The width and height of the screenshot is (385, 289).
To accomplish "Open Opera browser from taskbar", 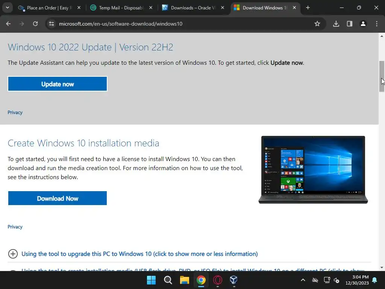I will tap(218, 280).
